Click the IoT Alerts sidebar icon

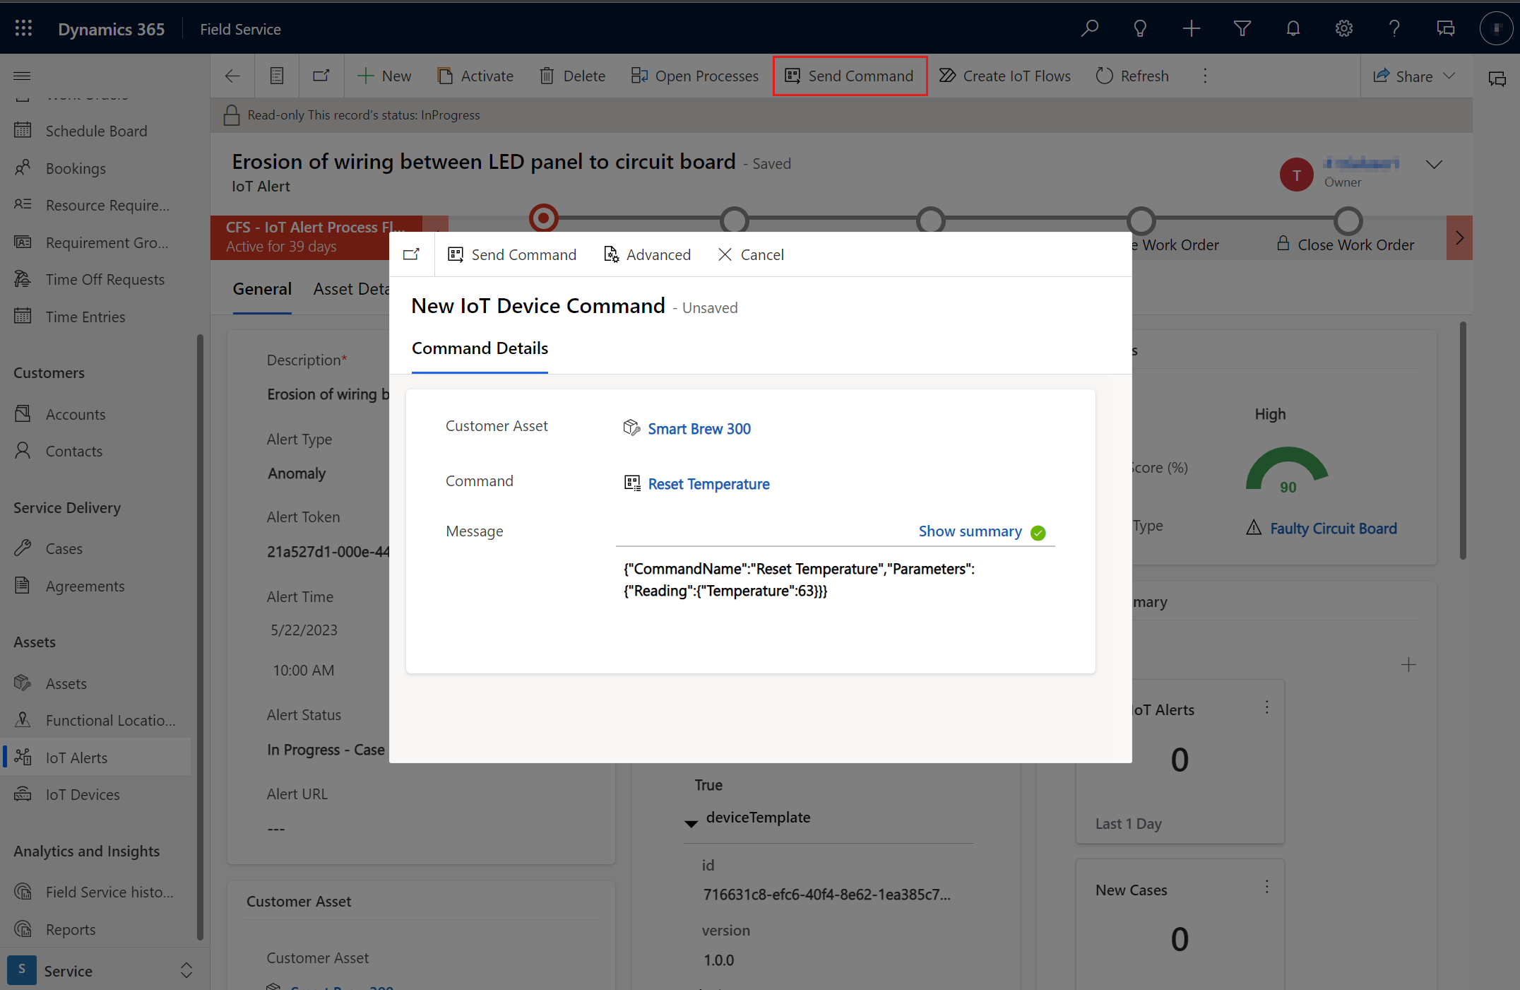(x=22, y=756)
